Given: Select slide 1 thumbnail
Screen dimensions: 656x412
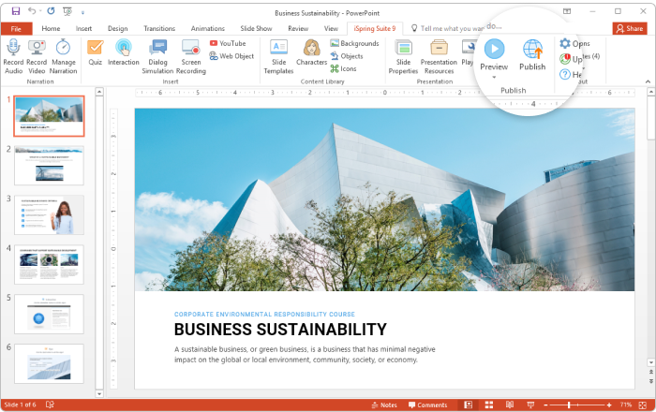Looking at the screenshot, I should coord(49,116).
